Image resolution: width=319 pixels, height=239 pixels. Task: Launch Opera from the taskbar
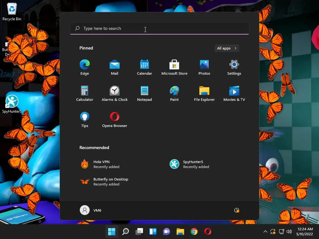[x=208, y=232]
